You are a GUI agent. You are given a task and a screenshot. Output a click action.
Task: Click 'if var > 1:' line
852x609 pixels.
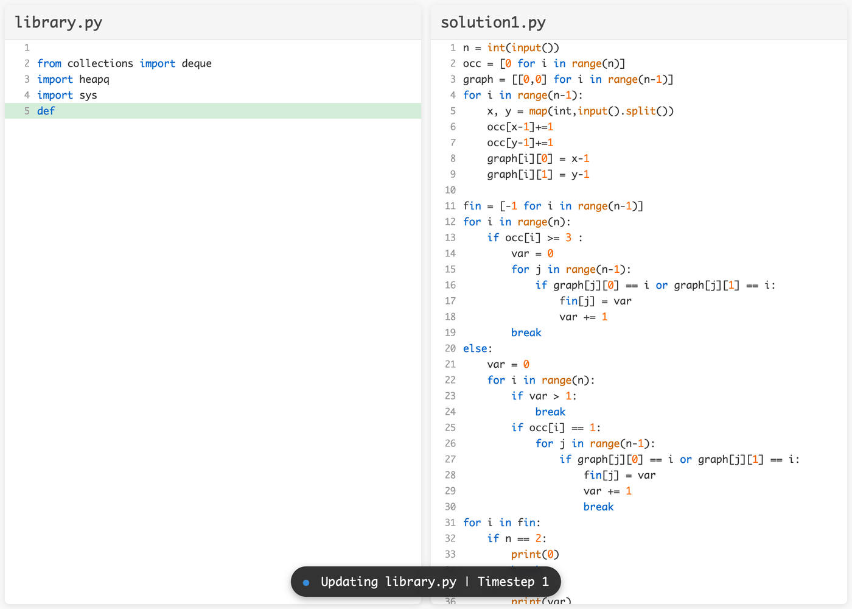[x=544, y=396]
